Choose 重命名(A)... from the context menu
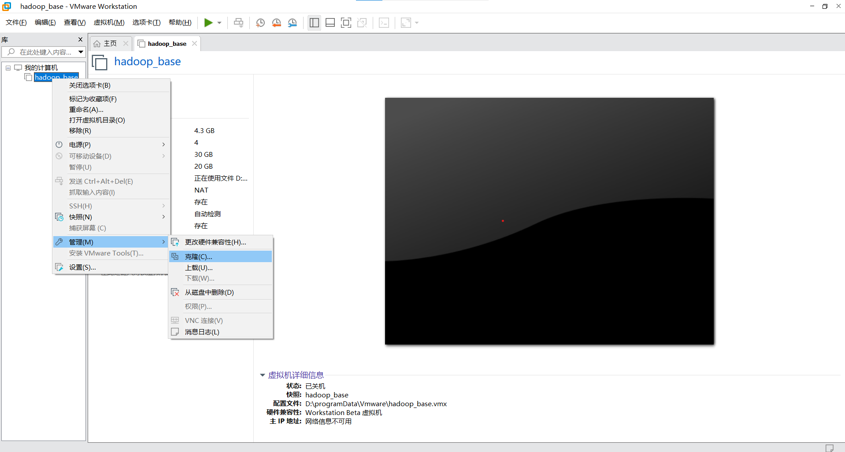This screenshot has height=452, width=845. pyautogui.click(x=111, y=110)
